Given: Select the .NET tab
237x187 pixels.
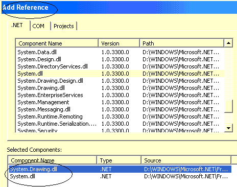Looking at the screenshot, I should click(18, 26).
